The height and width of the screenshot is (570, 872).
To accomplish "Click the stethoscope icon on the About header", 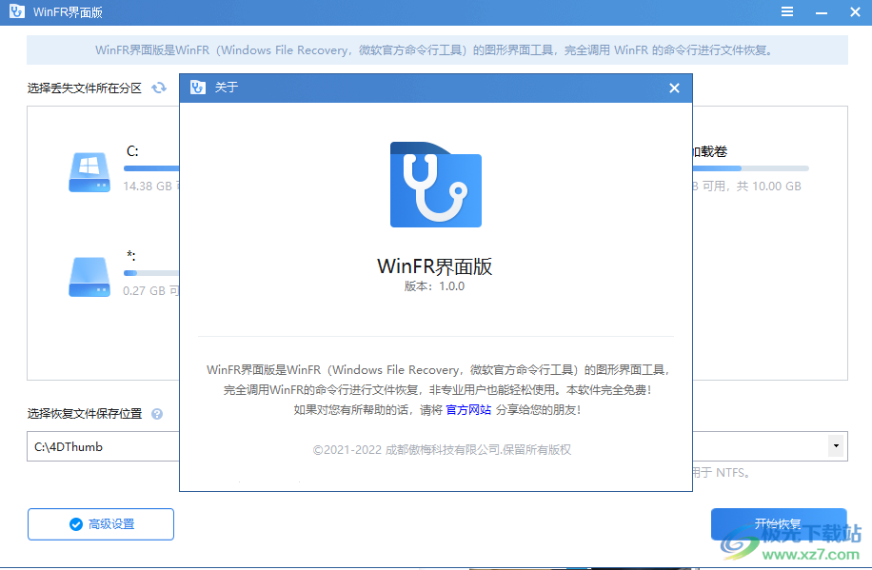I will coord(197,88).
